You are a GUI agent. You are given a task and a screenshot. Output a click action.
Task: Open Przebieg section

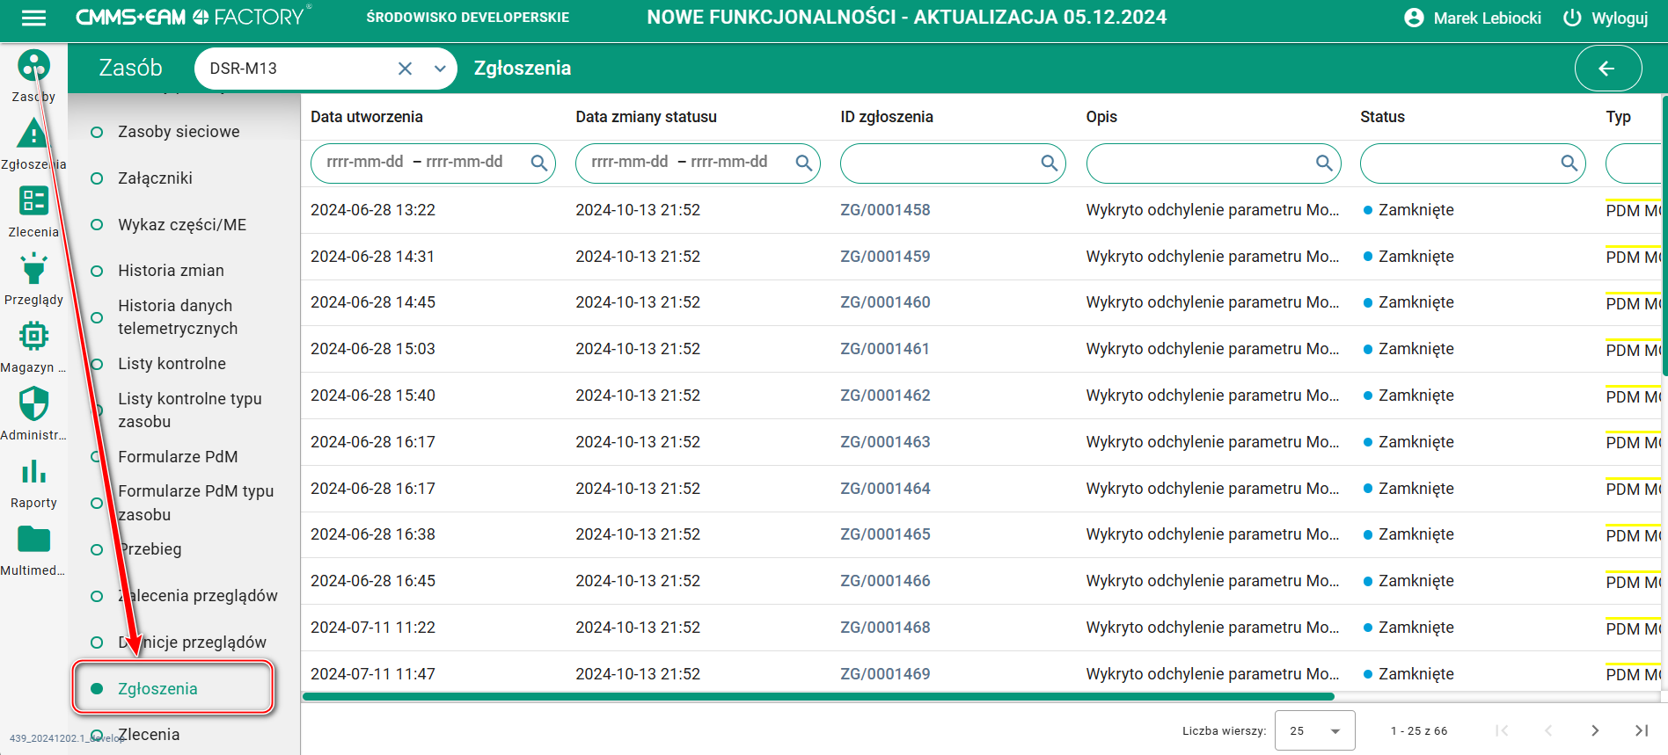tap(150, 549)
